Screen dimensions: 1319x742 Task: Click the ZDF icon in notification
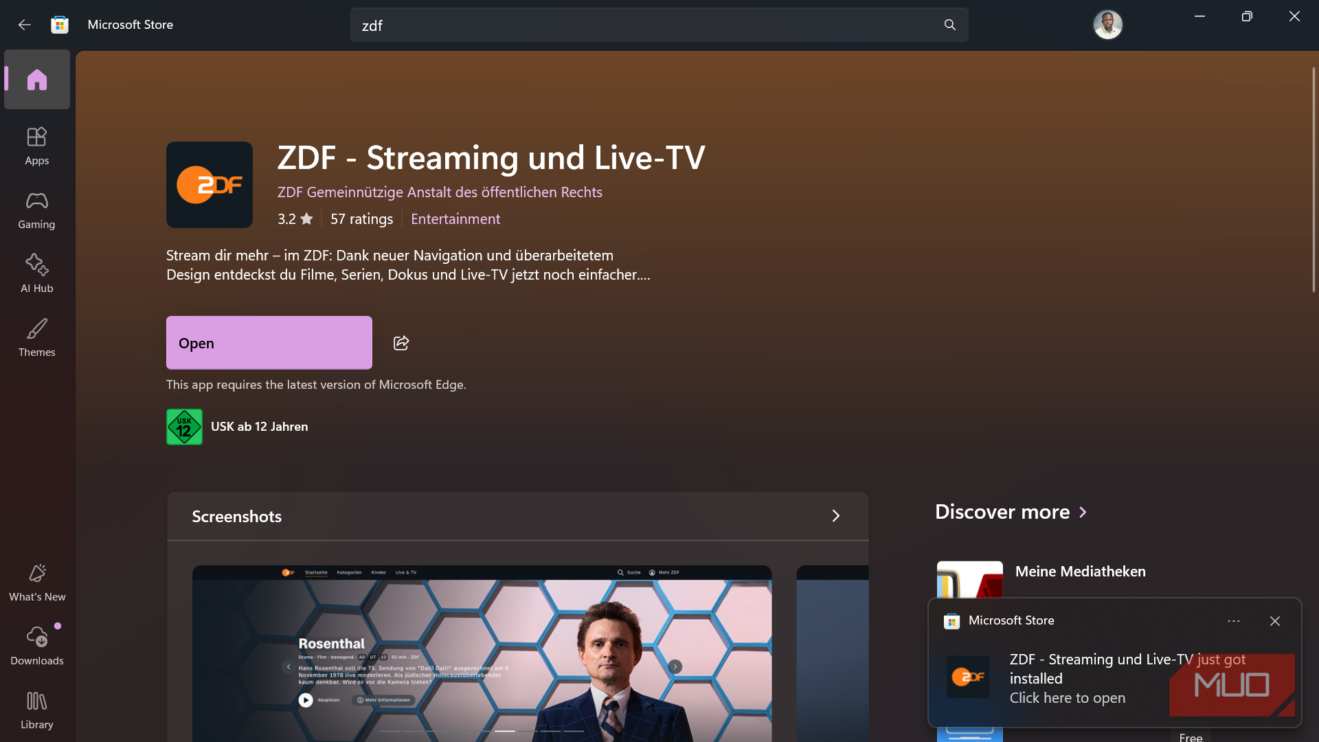pos(968,677)
